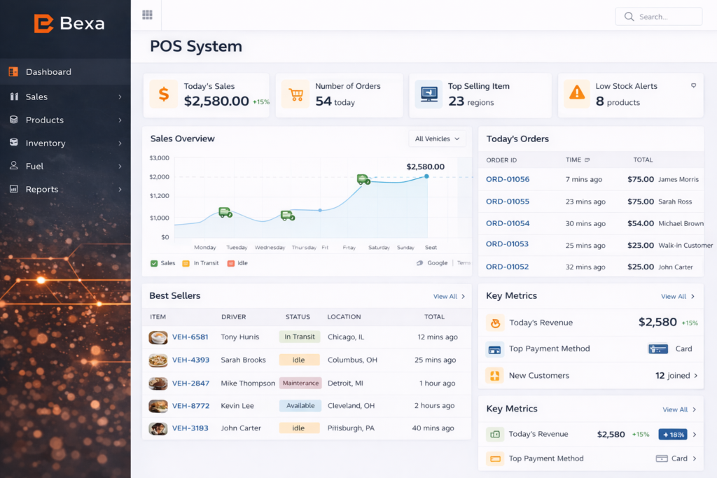Open the All Vehicles dropdown
717x478 pixels.
(x=437, y=139)
